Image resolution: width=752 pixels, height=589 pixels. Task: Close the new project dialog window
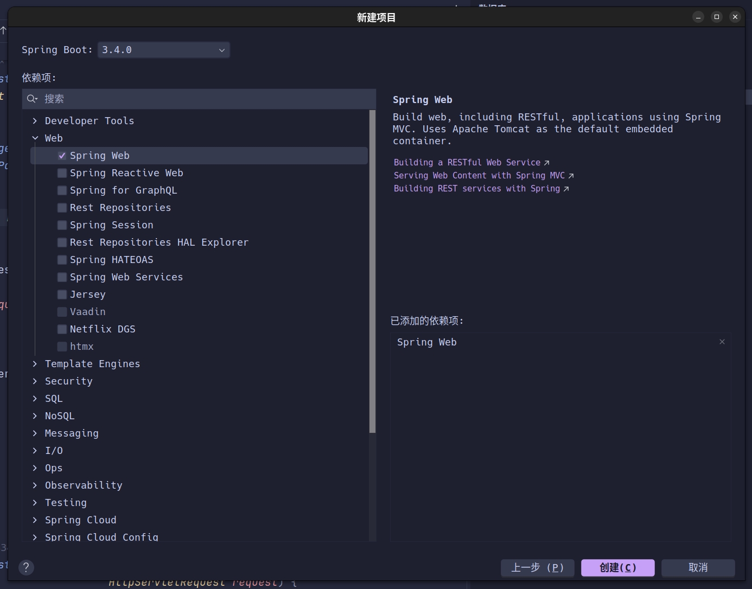(x=735, y=17)
